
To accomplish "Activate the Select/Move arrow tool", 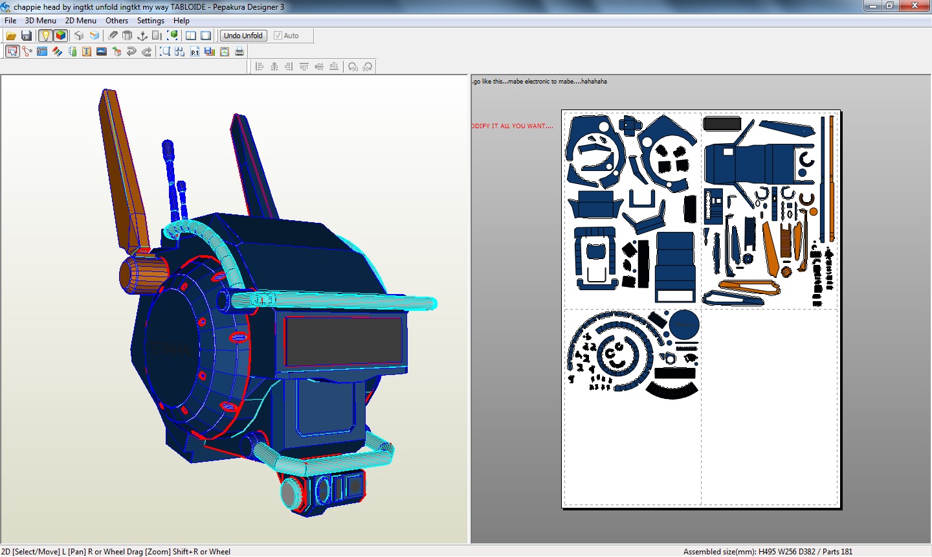I will point(12,51).
